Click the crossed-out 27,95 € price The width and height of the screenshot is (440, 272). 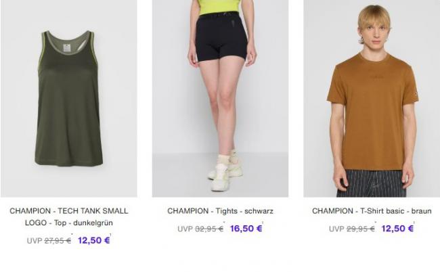point(58,241)
